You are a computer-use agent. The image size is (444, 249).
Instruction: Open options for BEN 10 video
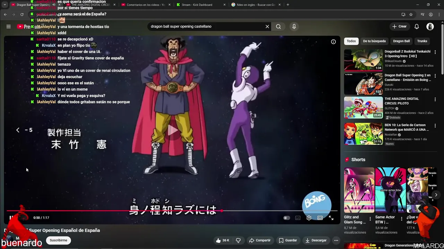[435, 126]
